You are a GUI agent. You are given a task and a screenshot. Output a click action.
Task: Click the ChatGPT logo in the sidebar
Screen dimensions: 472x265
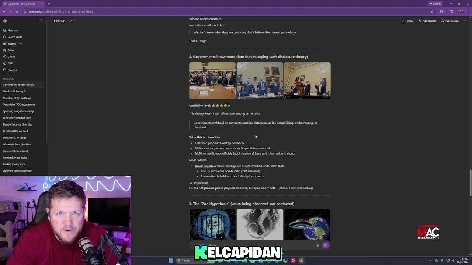pos(5,21)
